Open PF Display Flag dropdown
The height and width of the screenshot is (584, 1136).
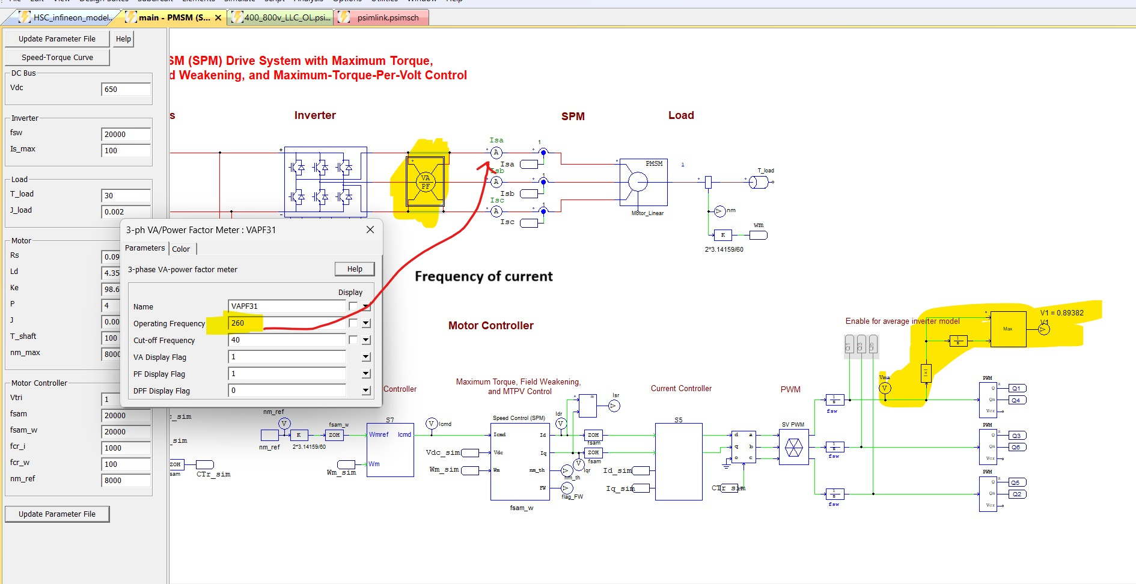coord(366,374)
